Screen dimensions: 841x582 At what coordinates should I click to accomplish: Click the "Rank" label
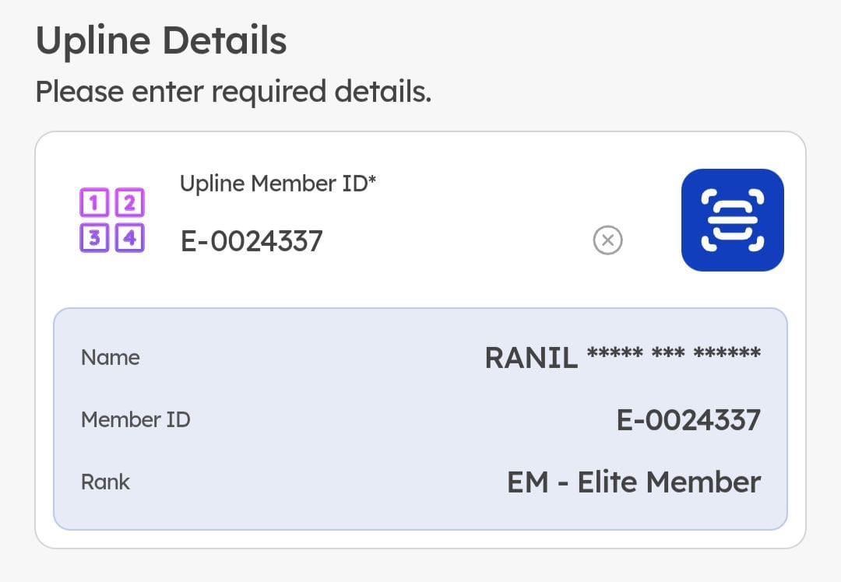pyautogui.click(x=105, y=482)
